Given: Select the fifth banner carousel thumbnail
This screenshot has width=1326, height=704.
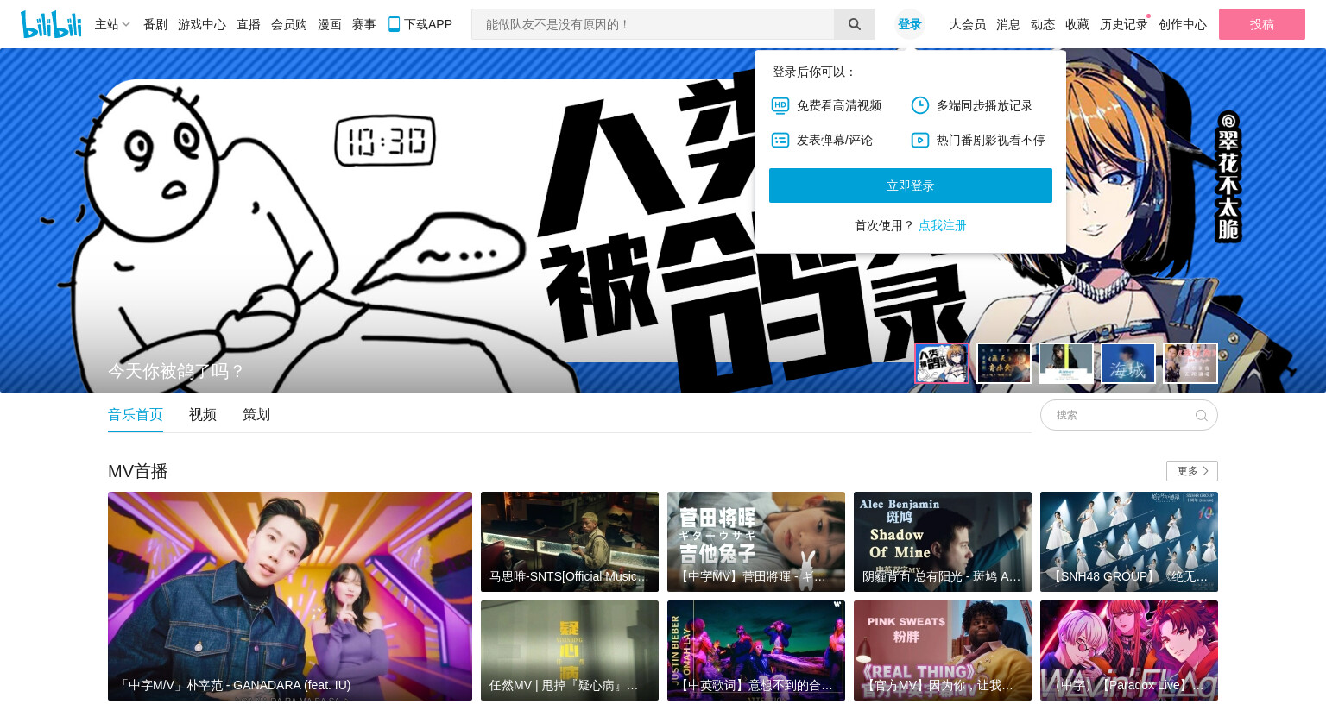Looking at the screenshot, I should 1190,363.
